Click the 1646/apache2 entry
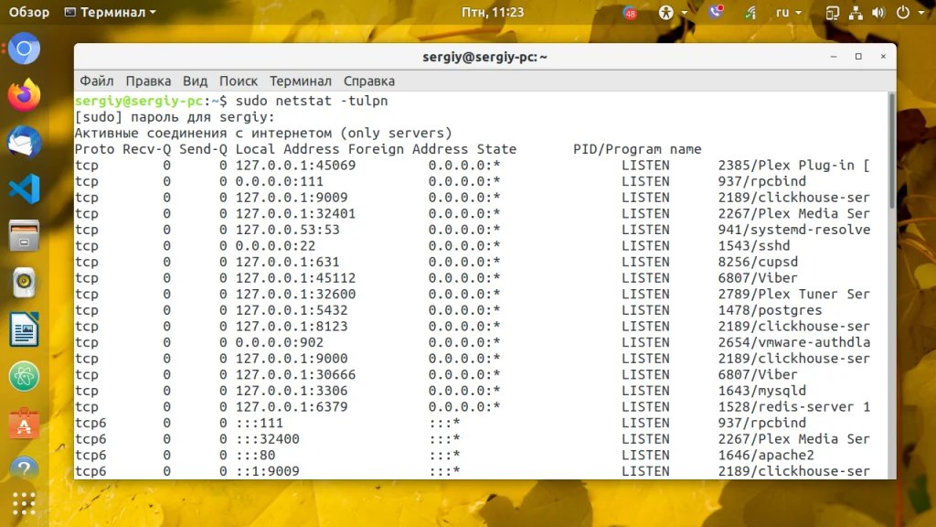 click(766, 455)
